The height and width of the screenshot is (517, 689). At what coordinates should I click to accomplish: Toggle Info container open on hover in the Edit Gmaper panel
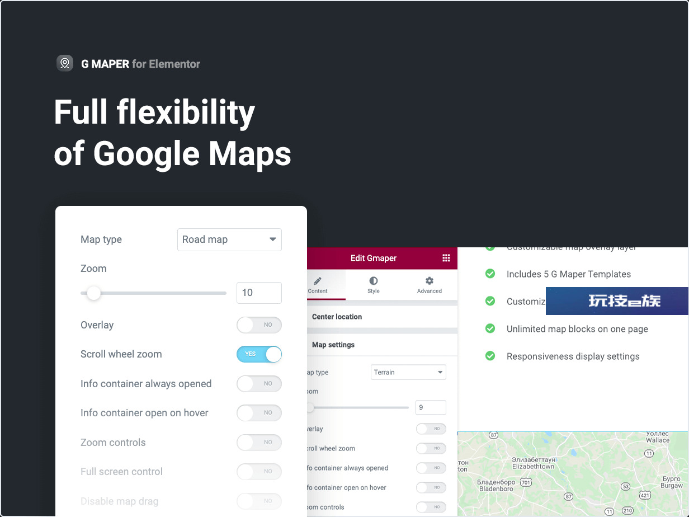pos(431,487)
